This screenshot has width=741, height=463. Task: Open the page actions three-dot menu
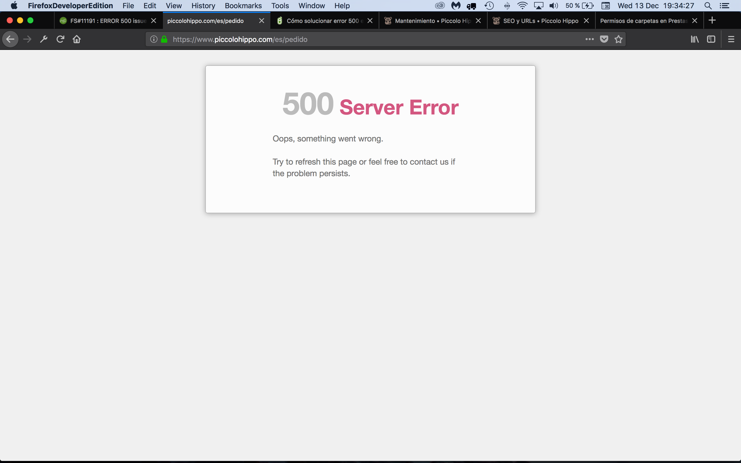(x=589, y=39)
